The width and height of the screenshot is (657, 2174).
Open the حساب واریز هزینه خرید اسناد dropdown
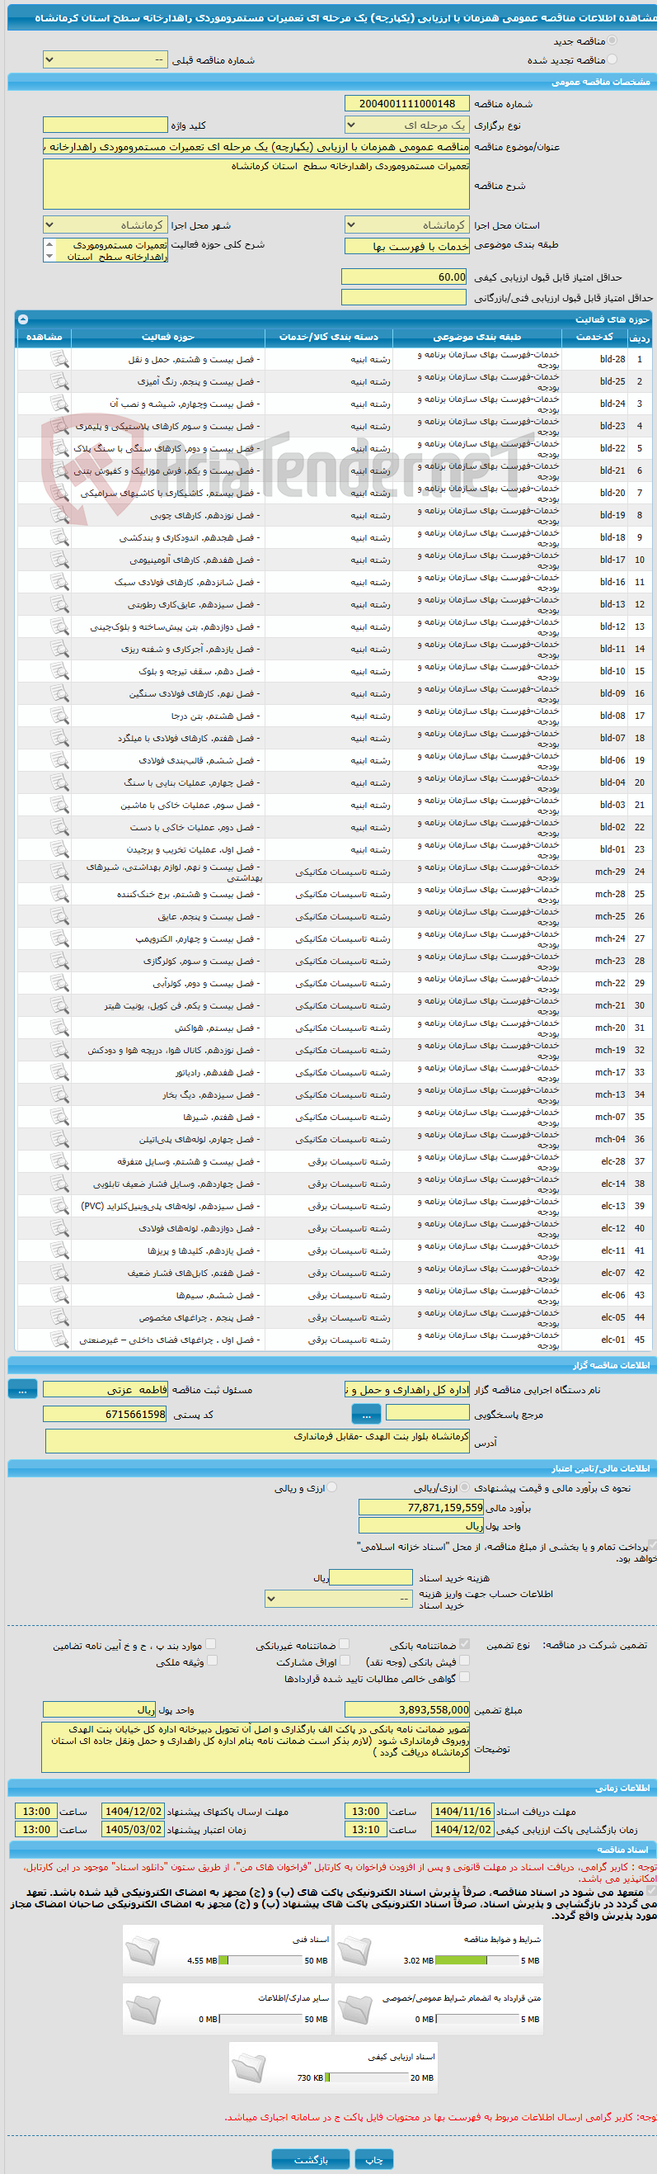point(339,1599)
